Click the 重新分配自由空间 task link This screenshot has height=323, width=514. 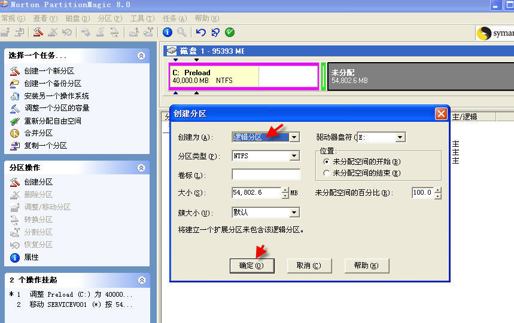point(53,121)
